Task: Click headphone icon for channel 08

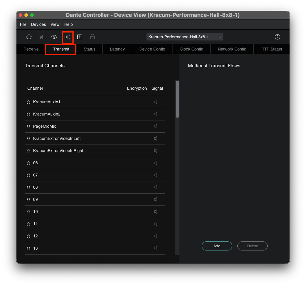Action: [x=29, y=187]
